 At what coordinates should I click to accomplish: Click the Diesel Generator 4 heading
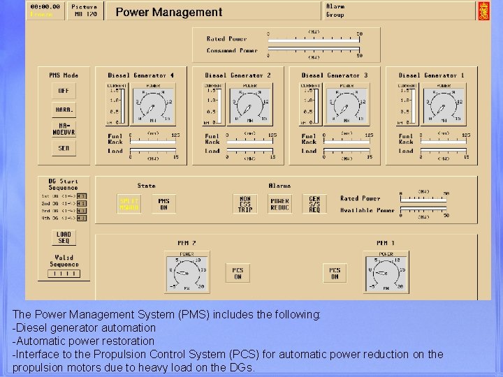141,75
